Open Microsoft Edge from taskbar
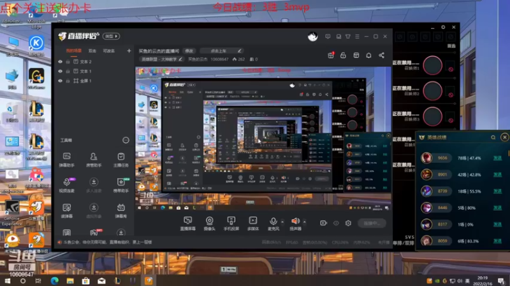Image resolution: width=510 pixels, height=286 pixels. point(54,281)
